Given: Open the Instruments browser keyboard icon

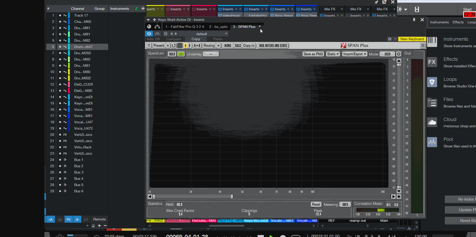Looking at the screenshot, I should (x=432, y=42).
